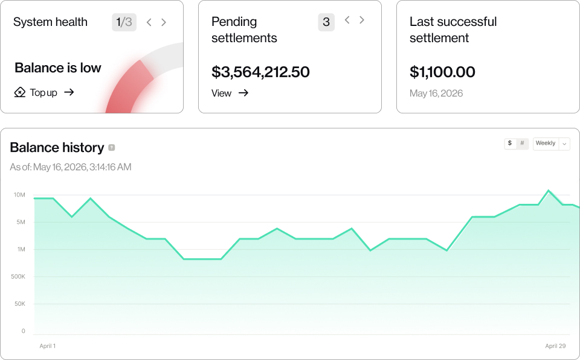Switch chart to dollar amount mode

(510, 144)
